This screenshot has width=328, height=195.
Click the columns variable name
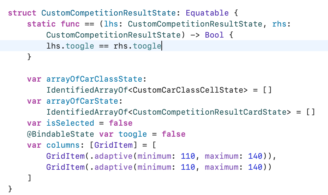(x=63, y=145)
